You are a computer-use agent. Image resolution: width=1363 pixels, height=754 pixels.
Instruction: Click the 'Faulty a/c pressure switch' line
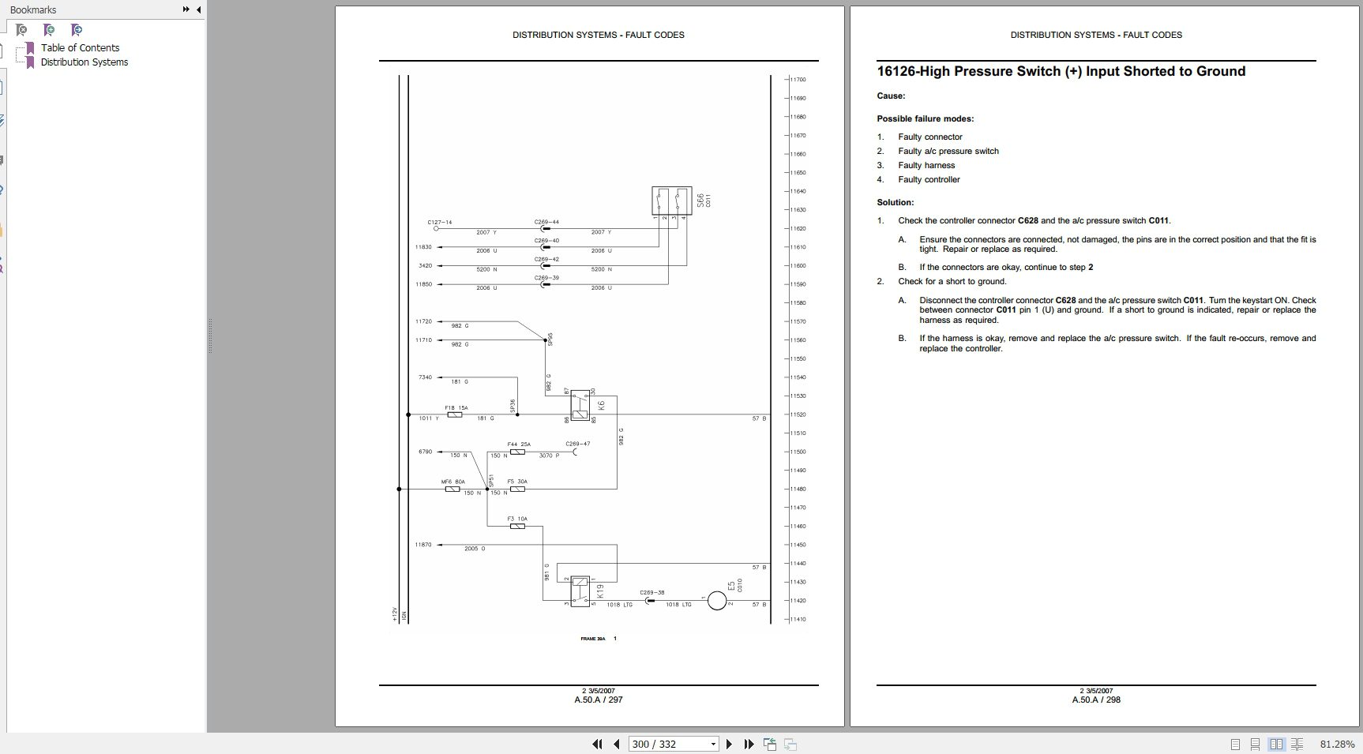[948, 151]
